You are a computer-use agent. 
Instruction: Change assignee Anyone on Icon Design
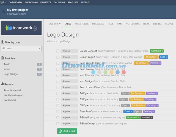coord(70,81)
